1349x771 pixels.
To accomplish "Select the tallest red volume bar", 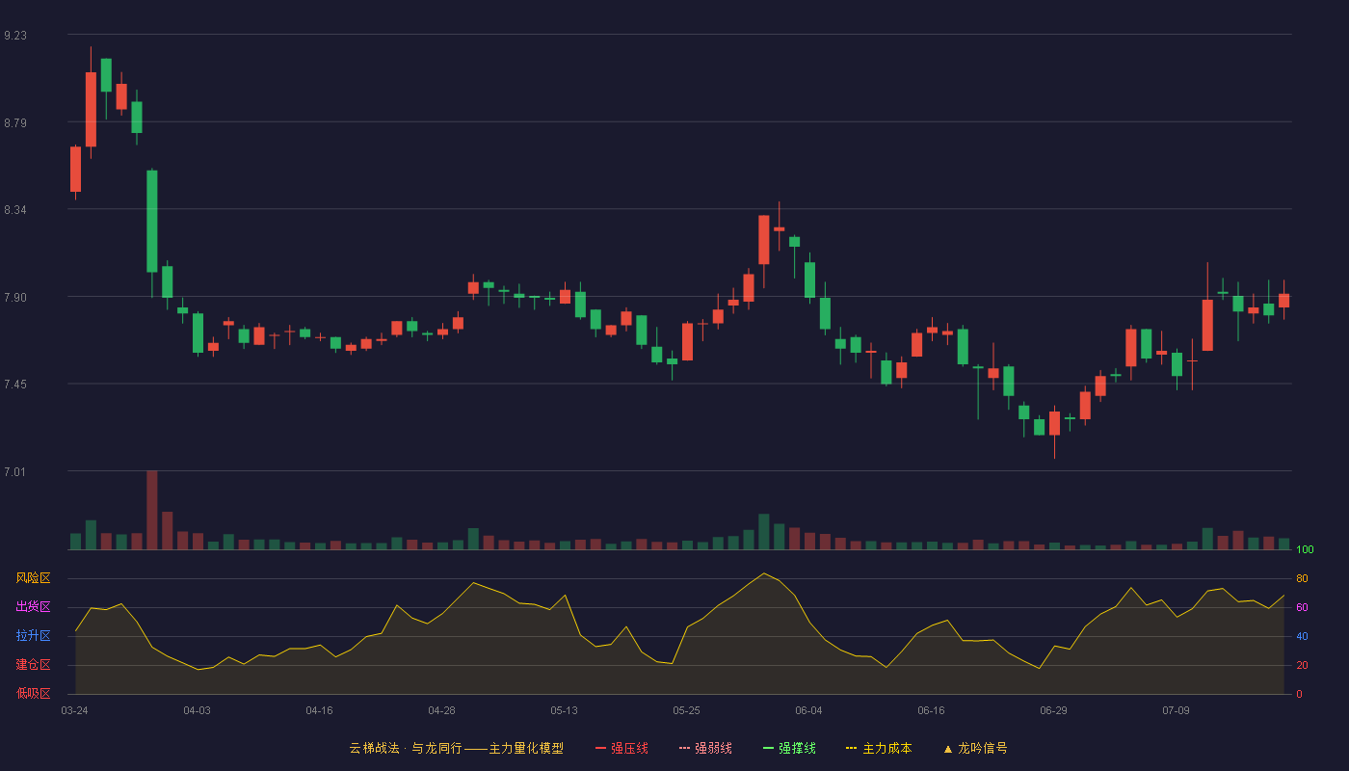I will (x=152, y=510).
